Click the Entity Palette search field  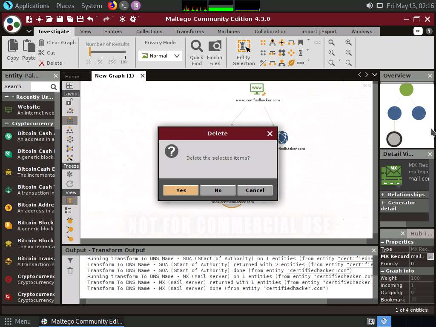(40, 87)
